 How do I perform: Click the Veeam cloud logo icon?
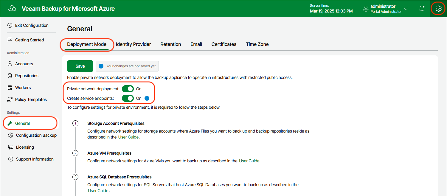tap(12, 9)
